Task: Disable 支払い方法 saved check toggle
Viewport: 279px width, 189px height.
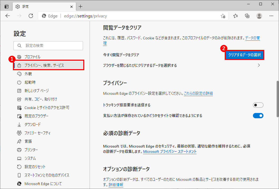Action: click(x=258, y=116)
